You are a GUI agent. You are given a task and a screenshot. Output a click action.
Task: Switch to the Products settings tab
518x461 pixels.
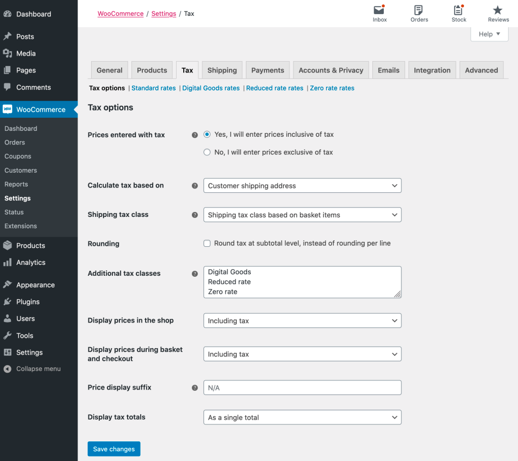point(152,70)
